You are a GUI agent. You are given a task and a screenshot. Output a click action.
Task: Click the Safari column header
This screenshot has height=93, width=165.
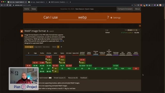pyautogui.click(x=55, y=53)
